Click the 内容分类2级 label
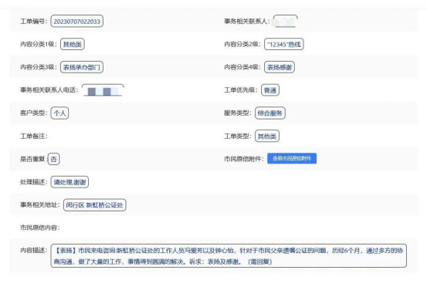The image size is (427, 287). (242, 44)
